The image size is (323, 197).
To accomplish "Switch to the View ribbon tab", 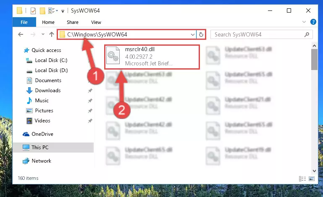I will (96, 22).
